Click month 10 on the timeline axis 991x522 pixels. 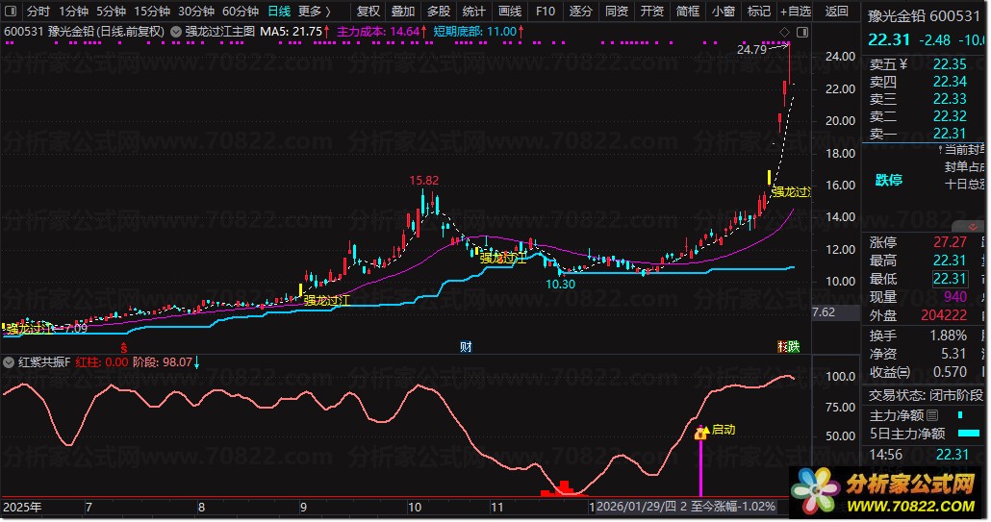pos(414,507)
